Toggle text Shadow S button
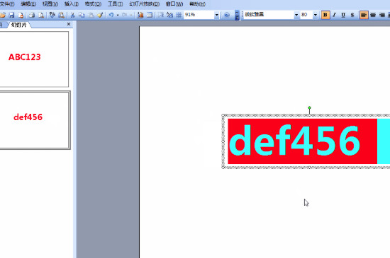This screenshot has width=390, height=258. (352, 15)
